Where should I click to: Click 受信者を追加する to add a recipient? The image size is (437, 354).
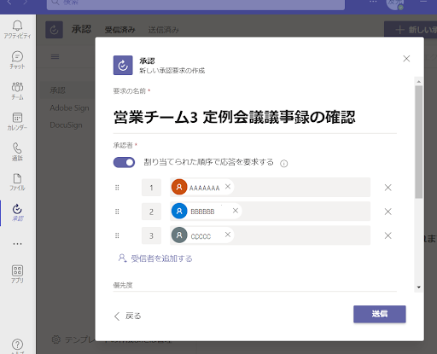155,258
